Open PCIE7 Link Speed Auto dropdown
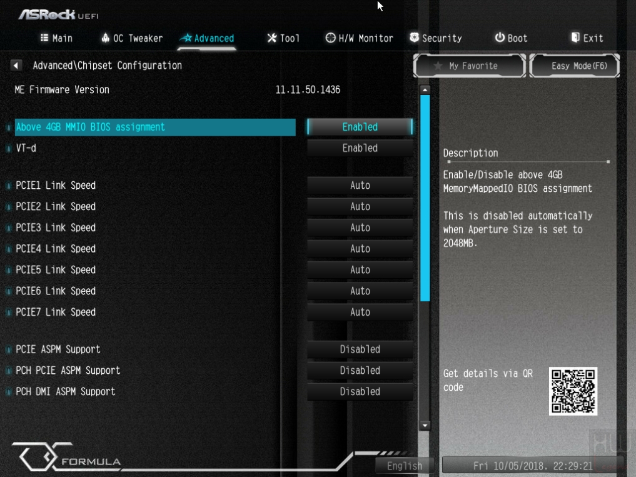The image size is (636, 477). (x=360, y=312)
